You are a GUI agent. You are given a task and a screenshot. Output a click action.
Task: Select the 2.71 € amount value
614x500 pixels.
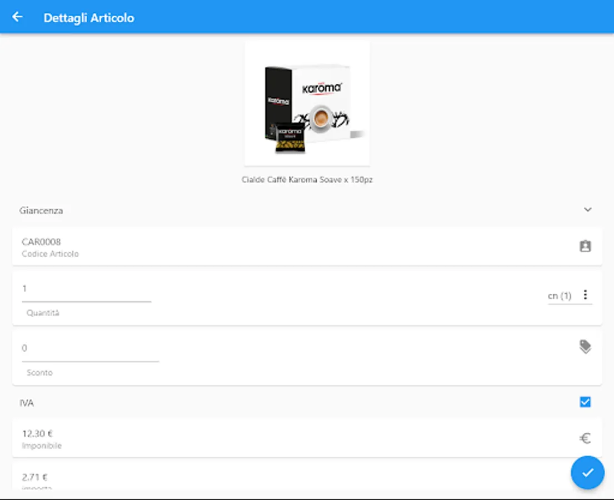click(35, 477)
